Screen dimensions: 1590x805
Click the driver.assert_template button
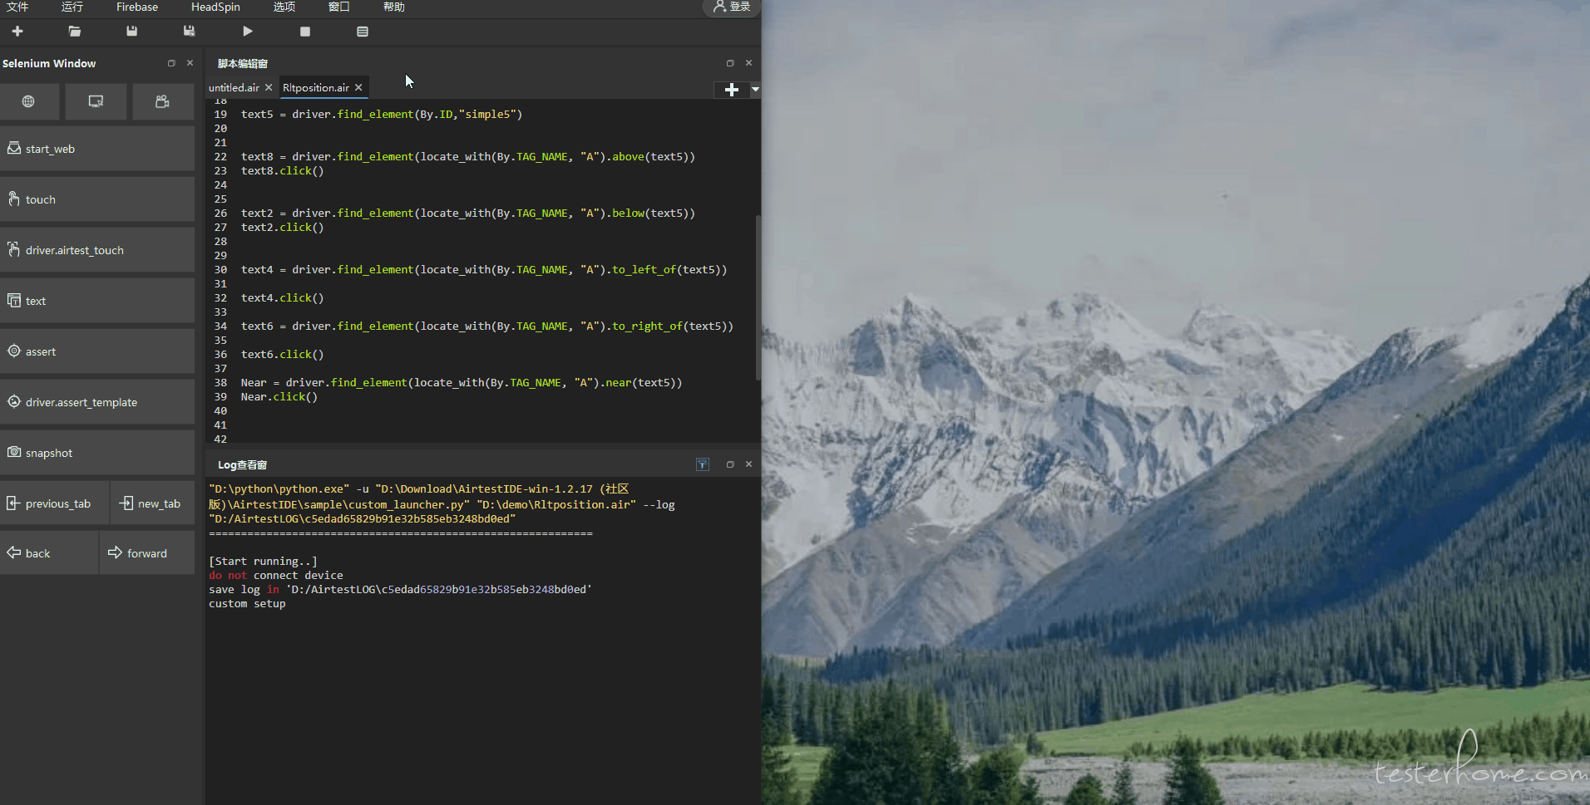pyautogui.click(x=97, y=402)
